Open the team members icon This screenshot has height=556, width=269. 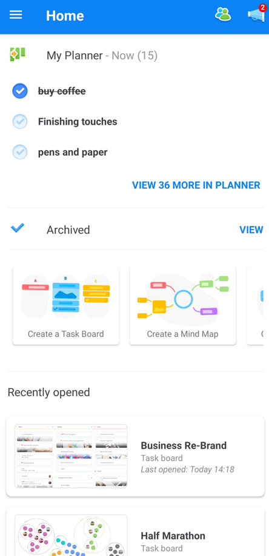click(x=223, y=15)
